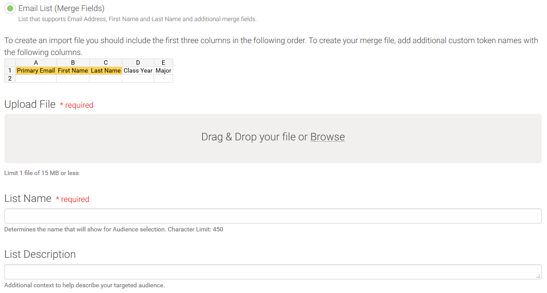
Task: Select spreadsheet column C header
Action: [x=106, y=62]
